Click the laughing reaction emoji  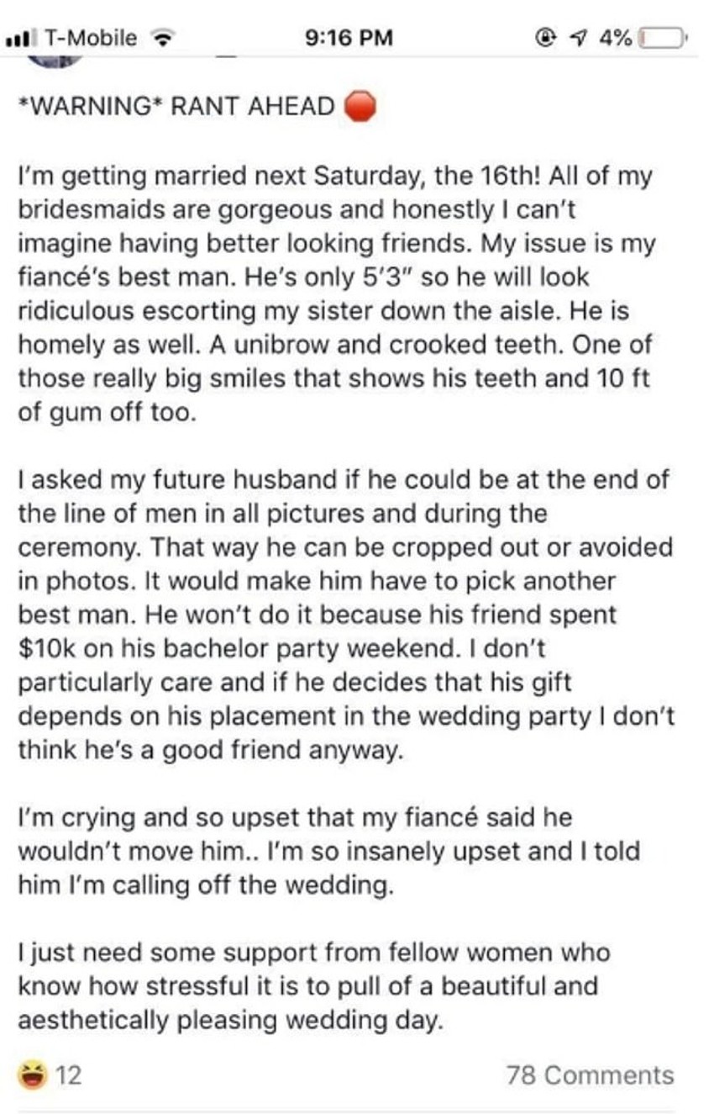pyautogui.click(x=33, y=1074)
